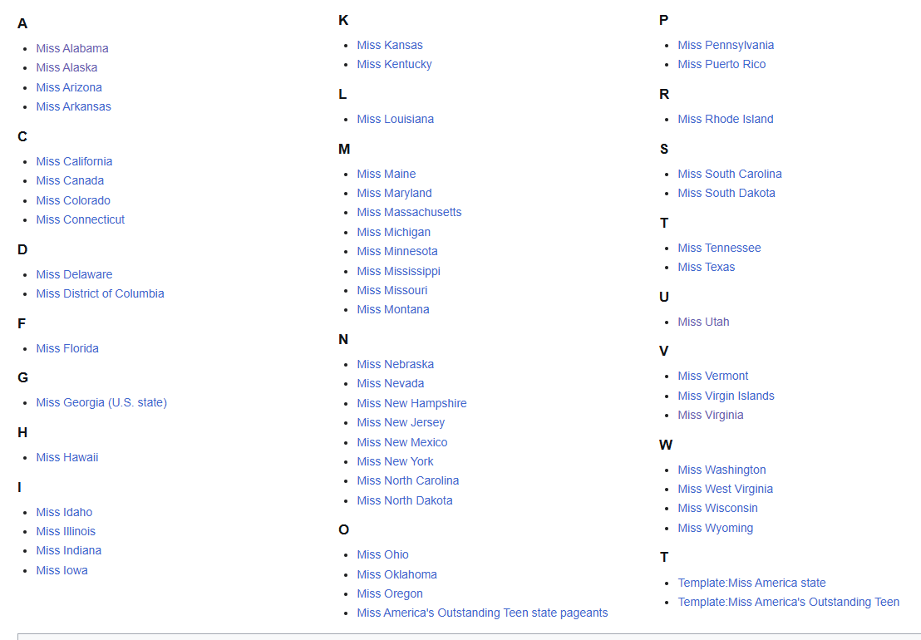The width and height of the screenshot is (921, 640).
Task: Go to the Miss Arizona page
Action: [69, 87]
